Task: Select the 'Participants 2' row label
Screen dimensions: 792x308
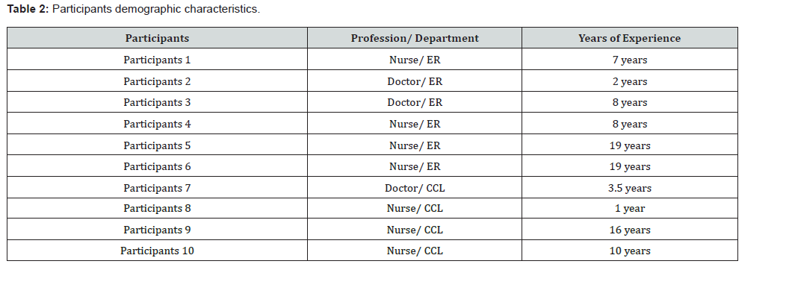Action: pos(157,81)
